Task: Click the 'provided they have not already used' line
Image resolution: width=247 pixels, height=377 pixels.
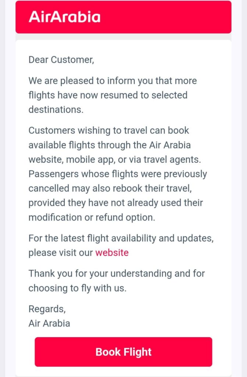Action: pyautogui.click(x=116, y=203)
